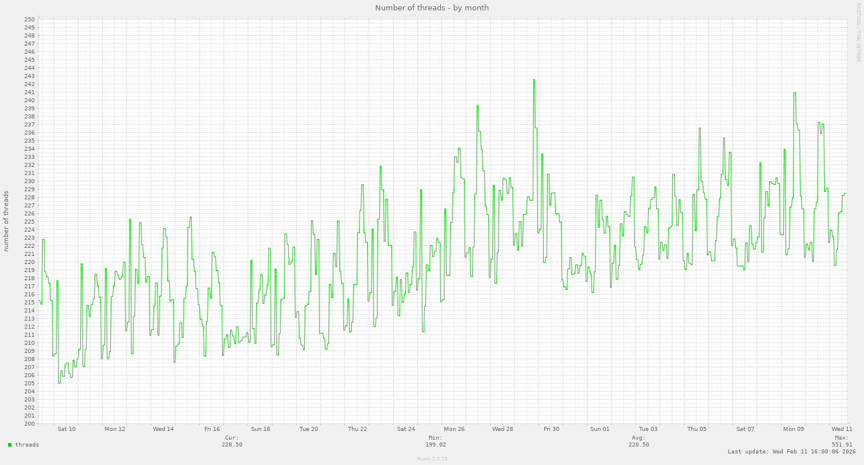The height and width of the screenshot is (465, 864).
Task: Click the vertical "number of threads" axis label
Action: click(7, 221)
